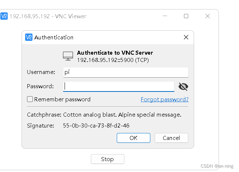This screenshot has height=172, width=239.
Task: Stop the connection with Stop button
Action: point(107,159)
